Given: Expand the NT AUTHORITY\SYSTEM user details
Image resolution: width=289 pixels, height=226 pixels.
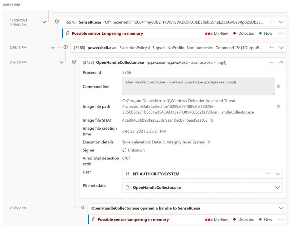Looking at the screenshot, I should tap(278, 174).
